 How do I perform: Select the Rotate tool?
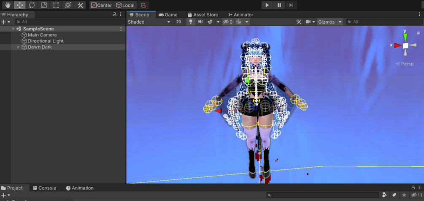(x=32, y=5)
